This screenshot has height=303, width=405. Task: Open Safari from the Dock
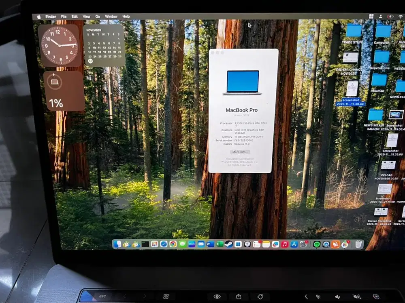164,244
